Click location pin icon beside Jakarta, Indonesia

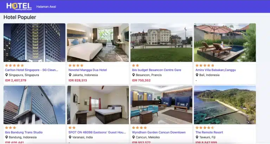click(x=70, y=75)
